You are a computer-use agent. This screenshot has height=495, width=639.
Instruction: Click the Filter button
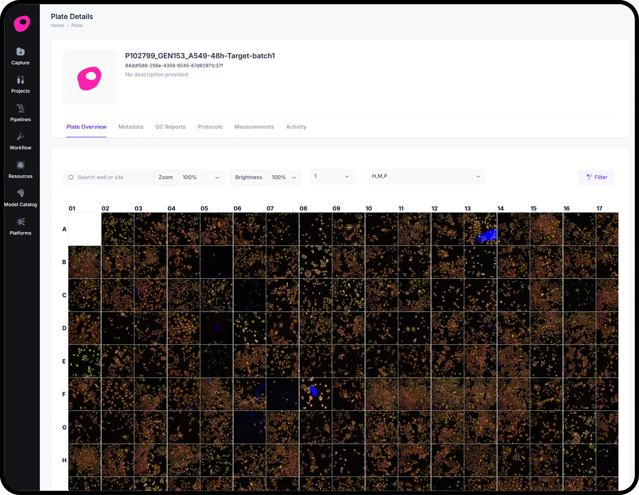pyautogui.click(x=596, y=177)
